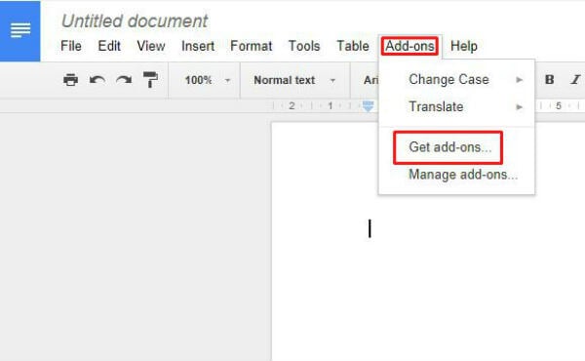Click the Undo arrow icon
The width and height of the screenshot is (585, 361).
pyautogui.click(x=97, y=79)
